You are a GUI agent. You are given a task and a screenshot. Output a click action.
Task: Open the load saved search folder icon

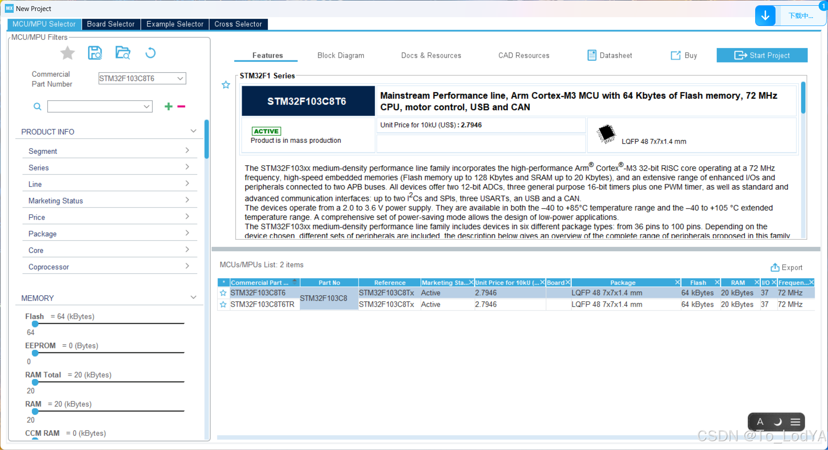click(x=123, y=53)
